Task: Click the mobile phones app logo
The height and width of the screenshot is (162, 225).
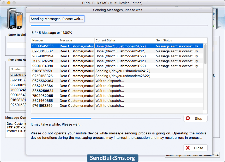Action: click(x=15, y=18)
